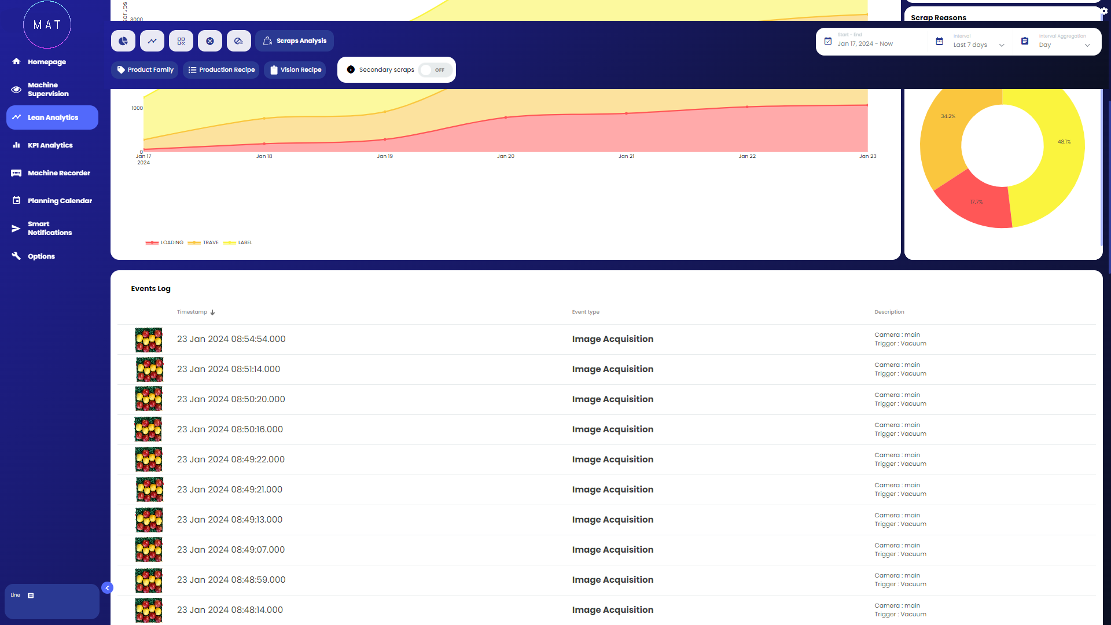Go to KPI Analytics in the sidebar
1111x625 pixels.
50,145
